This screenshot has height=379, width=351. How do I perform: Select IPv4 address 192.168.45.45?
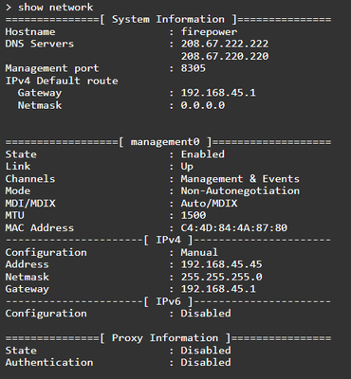coord(221,264)
